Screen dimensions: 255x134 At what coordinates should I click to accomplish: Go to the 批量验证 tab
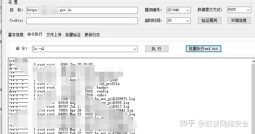point(73,35)
